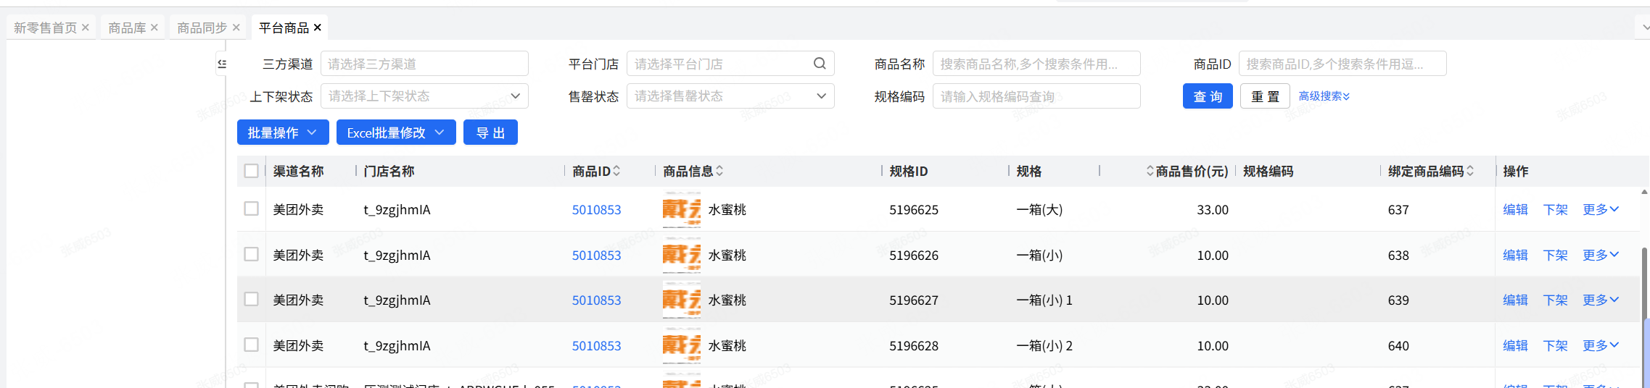The image size is (1650, 388).
Task: Focus the 平台门店 search field
Action: 730,64
